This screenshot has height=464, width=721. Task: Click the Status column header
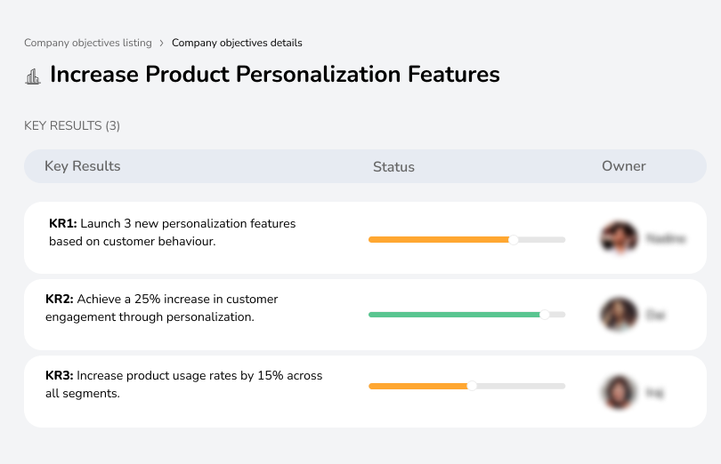393,167
